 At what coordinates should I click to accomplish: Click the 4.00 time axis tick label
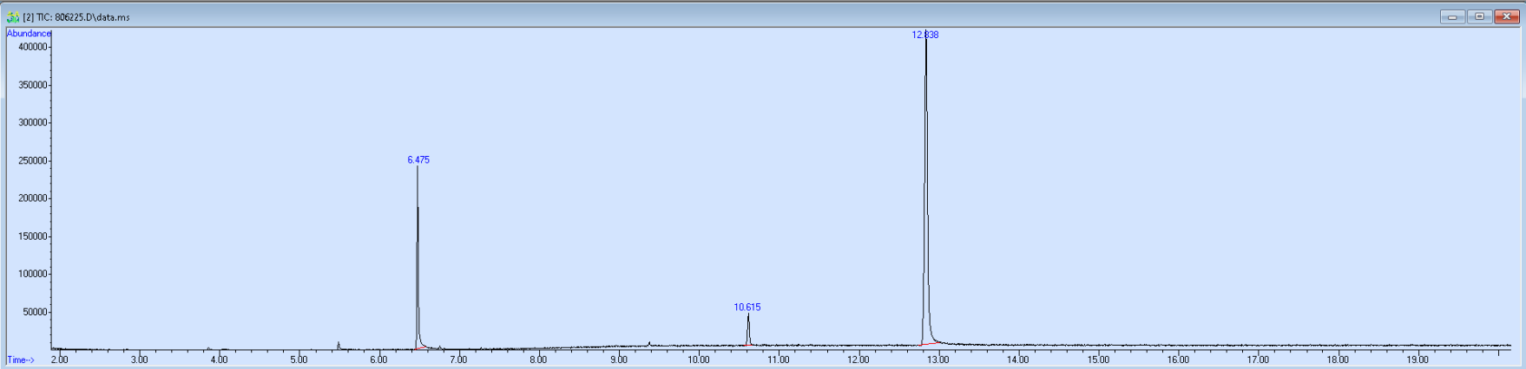[219, 359]
